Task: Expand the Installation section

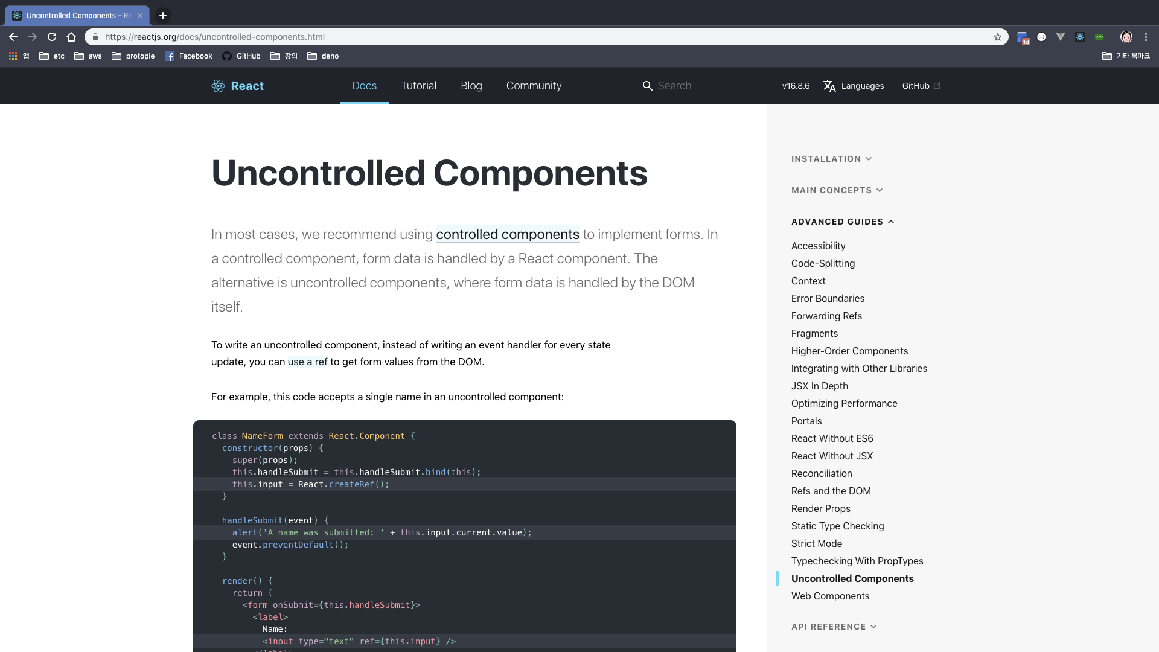Action: point(831,159)
